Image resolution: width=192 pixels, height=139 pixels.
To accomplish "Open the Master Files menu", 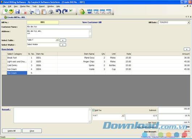I will pos(25,6).
